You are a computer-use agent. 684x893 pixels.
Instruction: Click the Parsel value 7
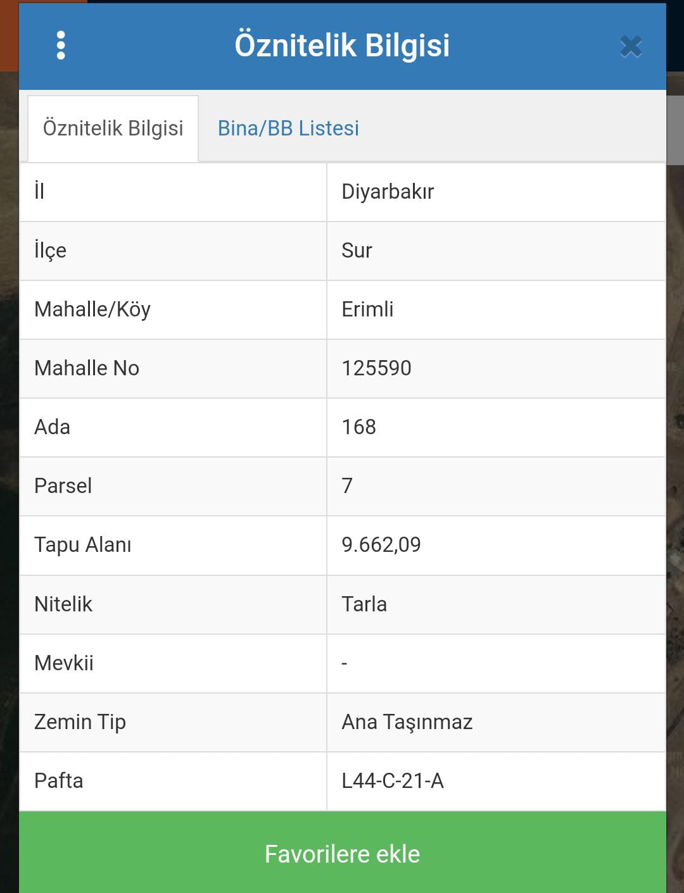pyautogui.click(x=347, y=486)
